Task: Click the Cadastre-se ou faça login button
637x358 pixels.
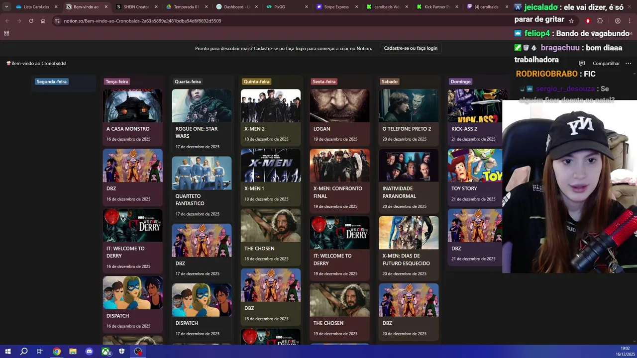Action: coord(411,48)
